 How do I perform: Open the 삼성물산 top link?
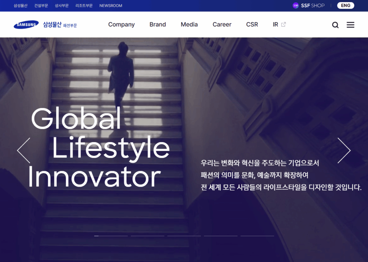coord(20,6)
